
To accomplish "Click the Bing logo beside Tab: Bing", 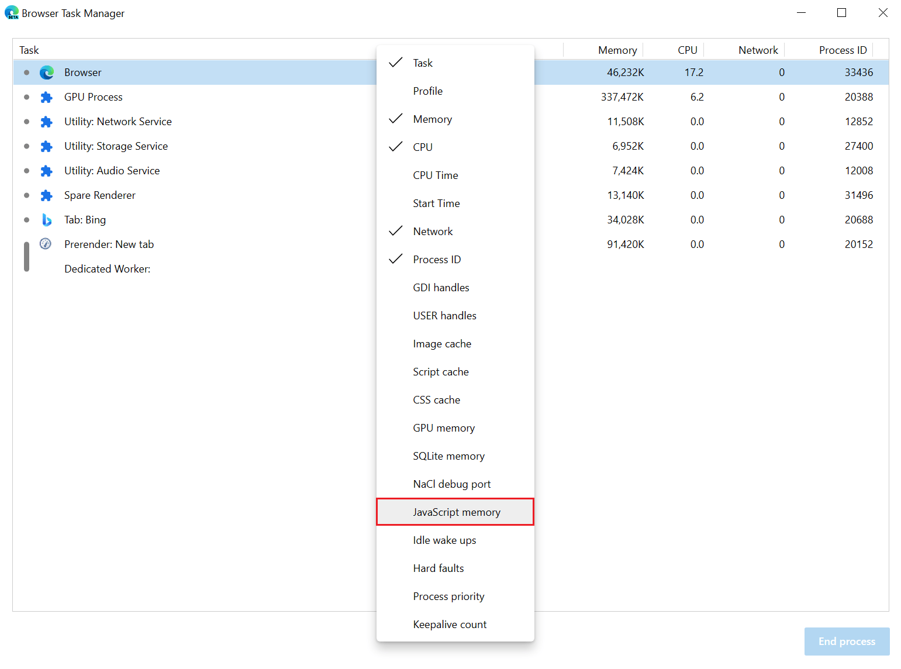I will (46, 220).
